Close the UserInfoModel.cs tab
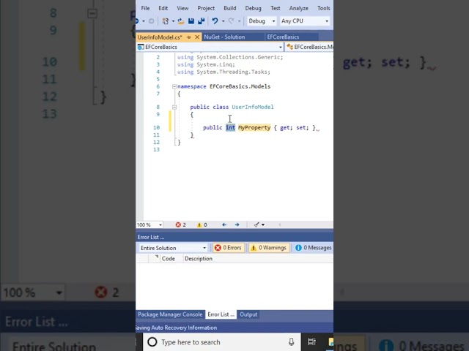This screenshot has height=351, width=469. point(197,37)
